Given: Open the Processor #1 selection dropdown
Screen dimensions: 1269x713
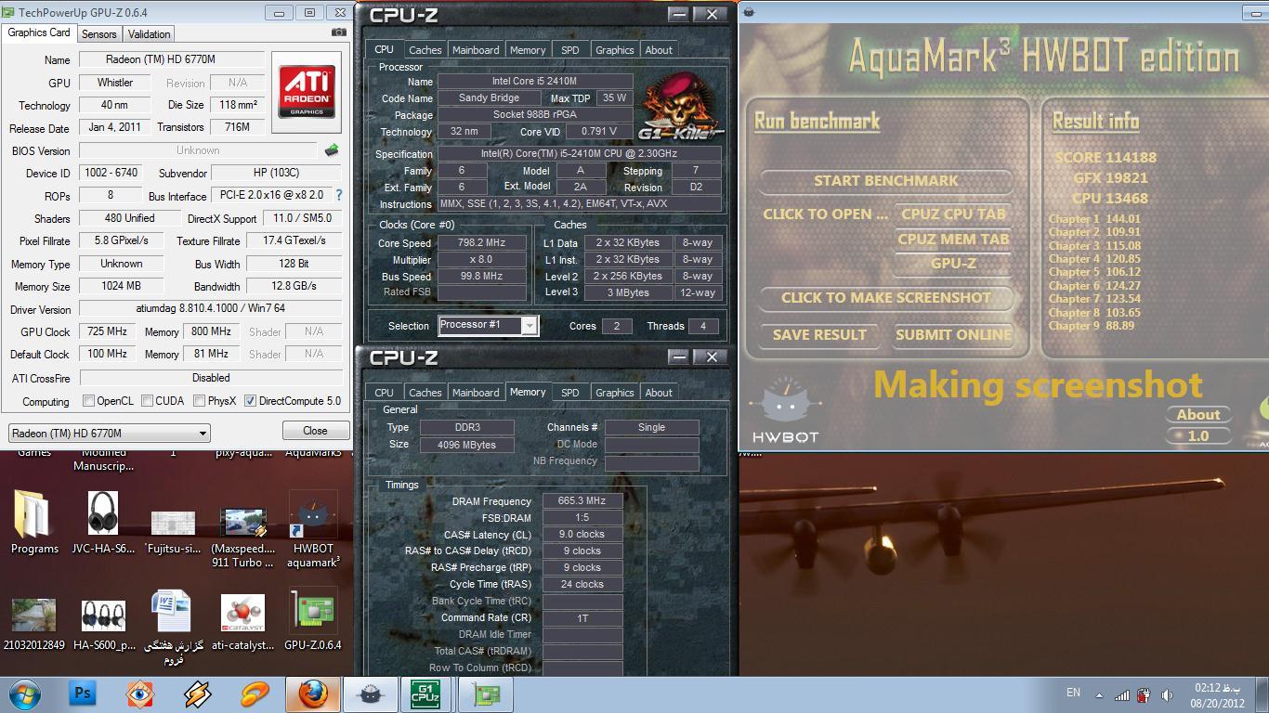Looking at the screenshot, I should [488, 325].
